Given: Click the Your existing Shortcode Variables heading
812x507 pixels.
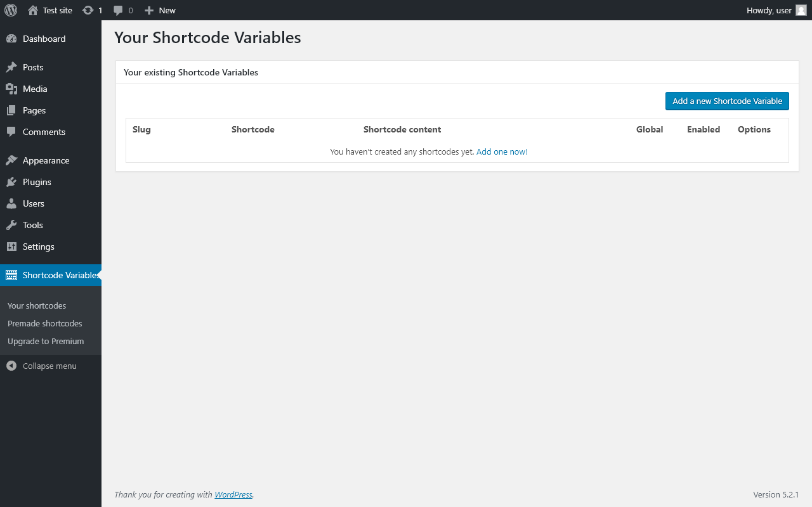Looking at the screenshot, I should click(x=191, y=72).
